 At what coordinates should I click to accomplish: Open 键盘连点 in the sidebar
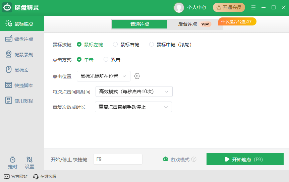[x=22, y=39]
